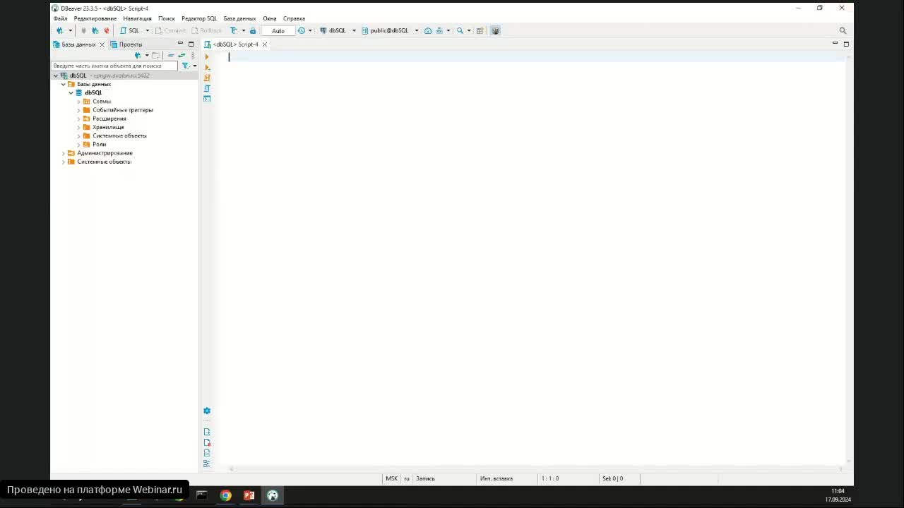Open the Навигация menu
The image size is (904, 508).
point(137,18)
